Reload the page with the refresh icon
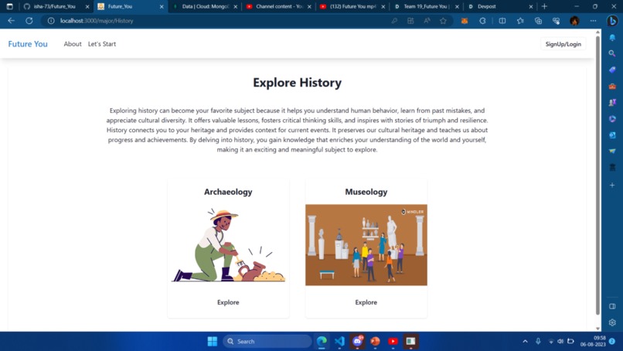 click(x=29, y=21)
